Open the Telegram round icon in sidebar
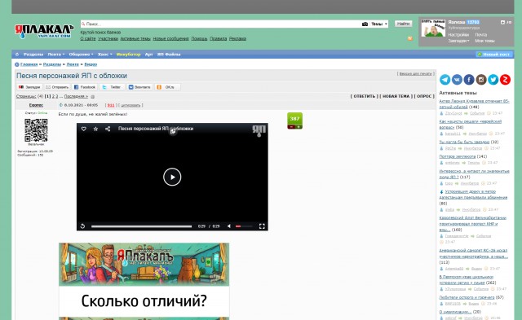This screenshot has height=320, width=522. click(x=445, y=80)
